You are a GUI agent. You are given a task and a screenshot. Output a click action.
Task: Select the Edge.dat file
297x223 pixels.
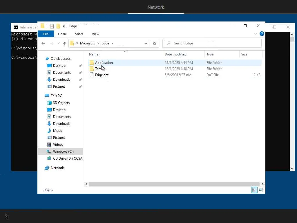coord(102,75)
